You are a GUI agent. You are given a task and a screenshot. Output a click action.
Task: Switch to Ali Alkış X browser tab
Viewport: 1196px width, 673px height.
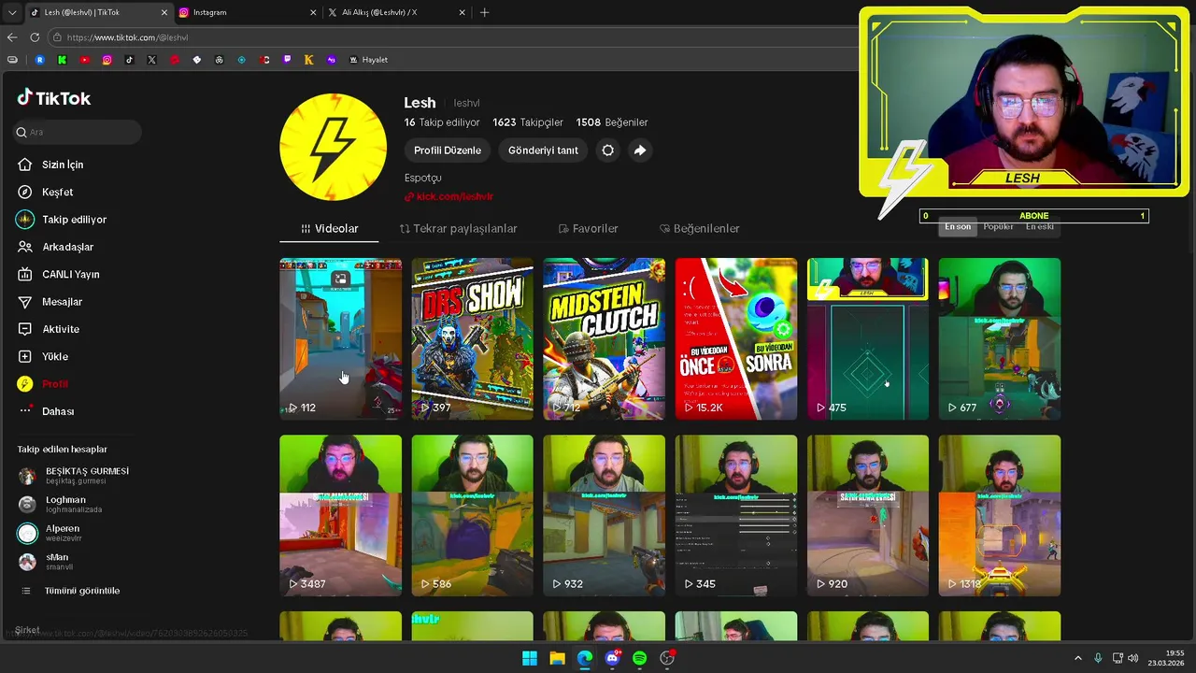395,12
